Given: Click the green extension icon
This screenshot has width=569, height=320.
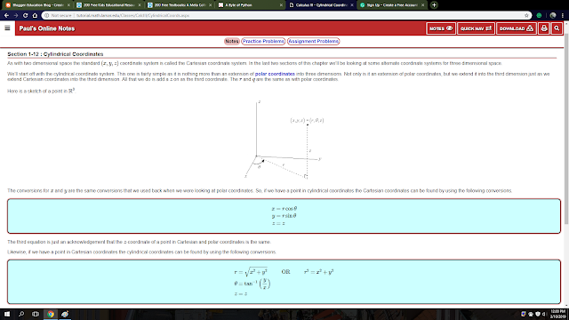Looking at the screenshot, I should pos(540,16).
